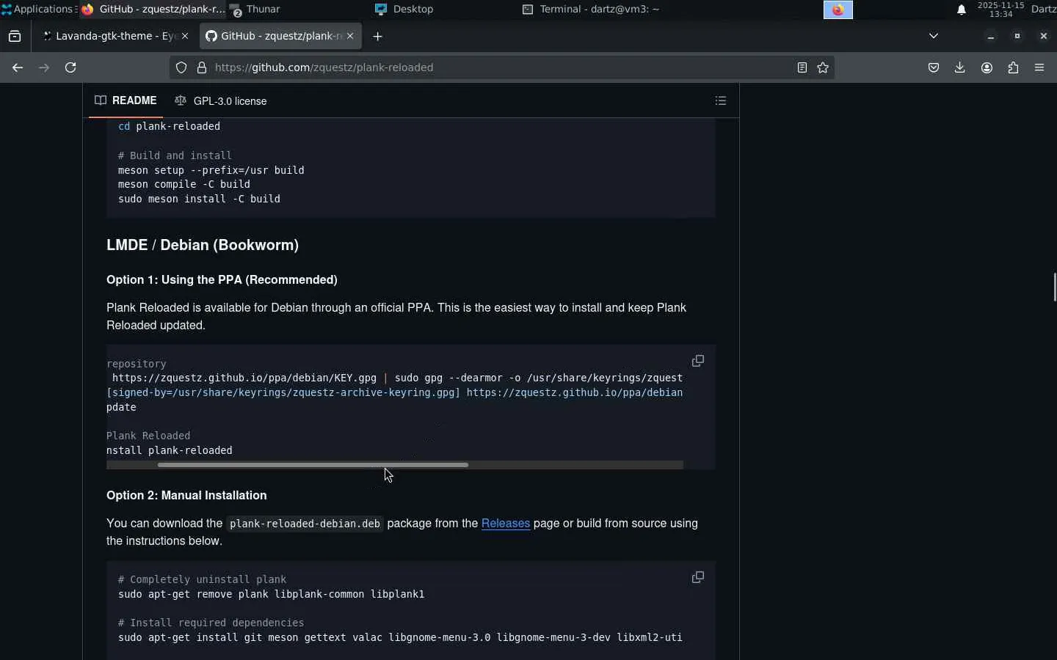
Task: Click the 'sudo apt-get remove plank' command line
Action: click(x=272, y=594)
